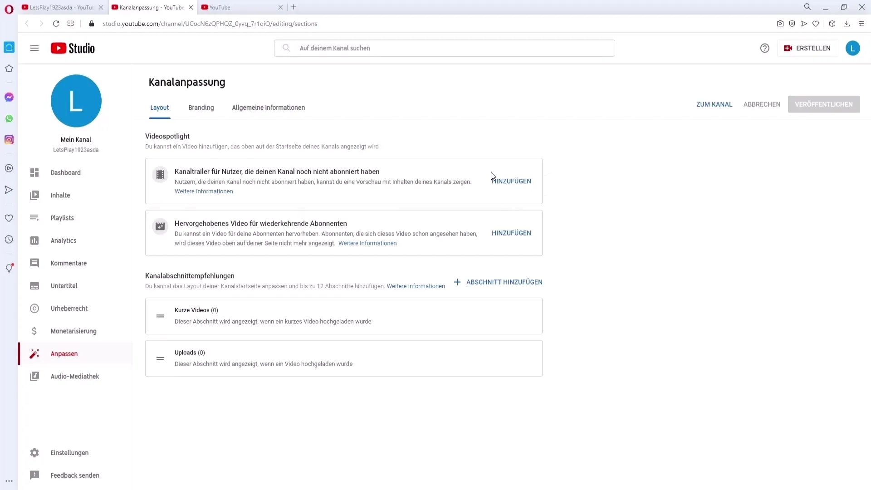Expand the Kurze Videos section handle
The height and width of the screenshot is (490, 871).
point(160,316)
